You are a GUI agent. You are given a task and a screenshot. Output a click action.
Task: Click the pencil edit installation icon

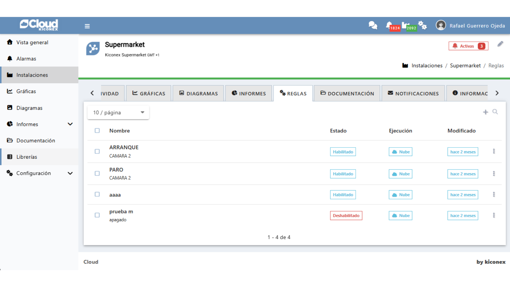click(x=500, y=44)
